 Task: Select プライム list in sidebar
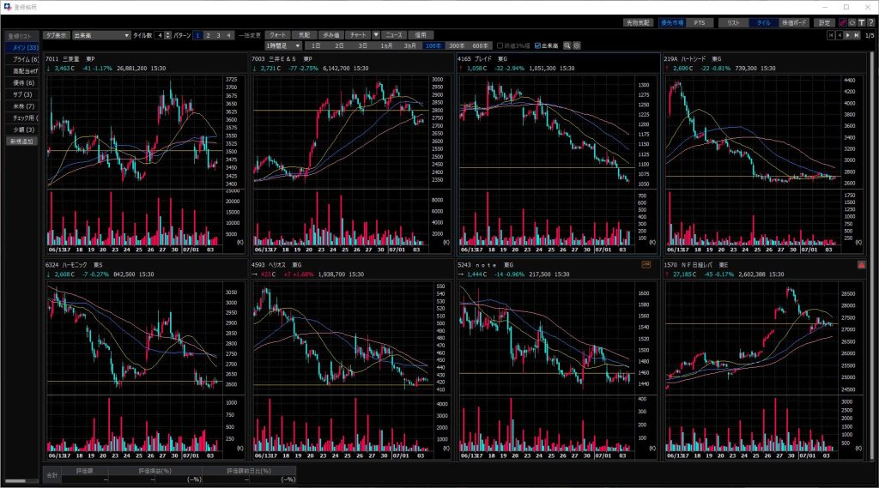click(21, 58)
